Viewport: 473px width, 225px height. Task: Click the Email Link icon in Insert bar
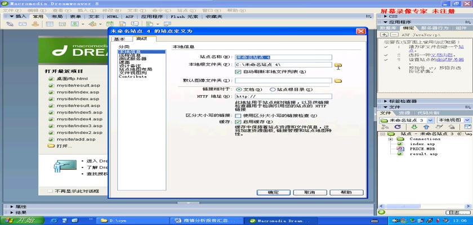coord(23,24)
